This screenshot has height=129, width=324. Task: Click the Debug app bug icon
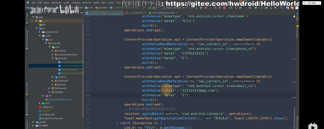[x=206, y=8]
